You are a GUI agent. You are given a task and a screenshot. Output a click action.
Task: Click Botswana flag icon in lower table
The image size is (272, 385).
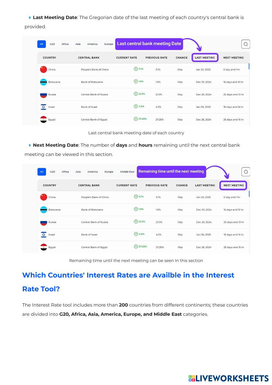click(44, 210)
